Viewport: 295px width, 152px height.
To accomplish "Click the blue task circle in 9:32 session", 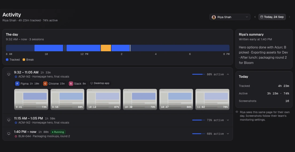I will tap(16, 77).
